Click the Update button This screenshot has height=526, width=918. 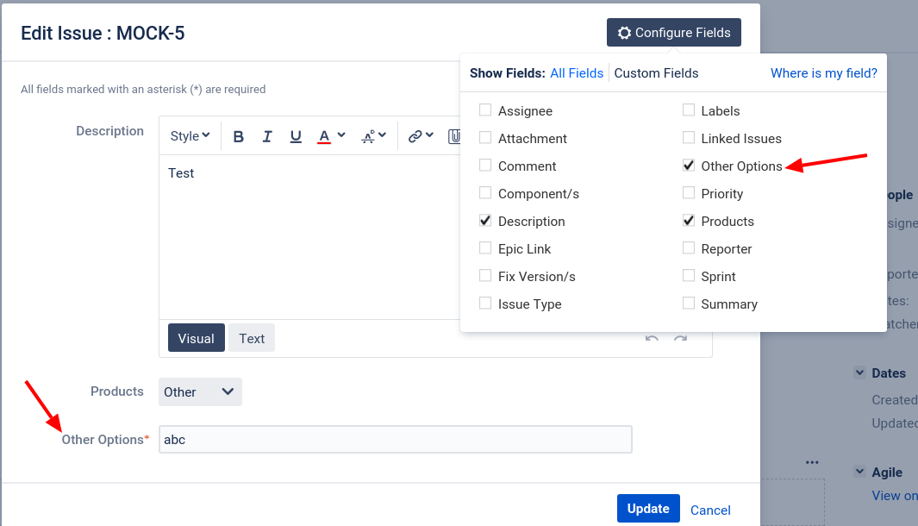coord(648,508)
